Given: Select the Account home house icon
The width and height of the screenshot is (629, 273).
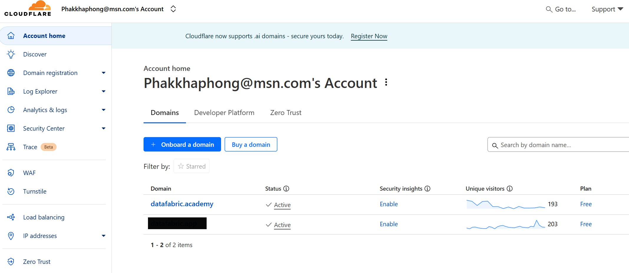Looking at the screenshot, I should [11, 35].
